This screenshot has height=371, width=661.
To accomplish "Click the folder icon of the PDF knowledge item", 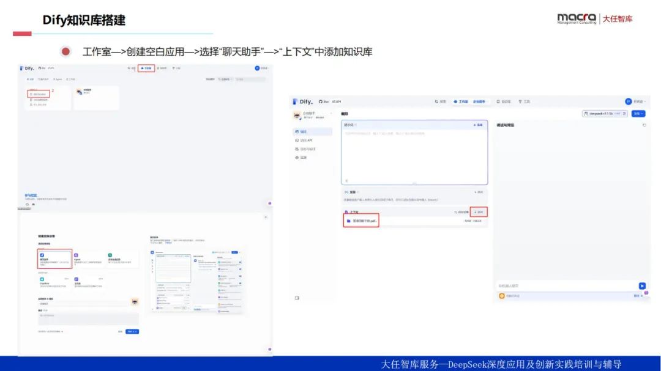I will tap(349, 221).
